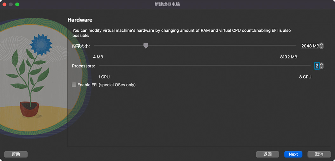Minimize the window with yellow button
Image resolution: width=335 pixels, height=161 pixels.
click(11, 4)
